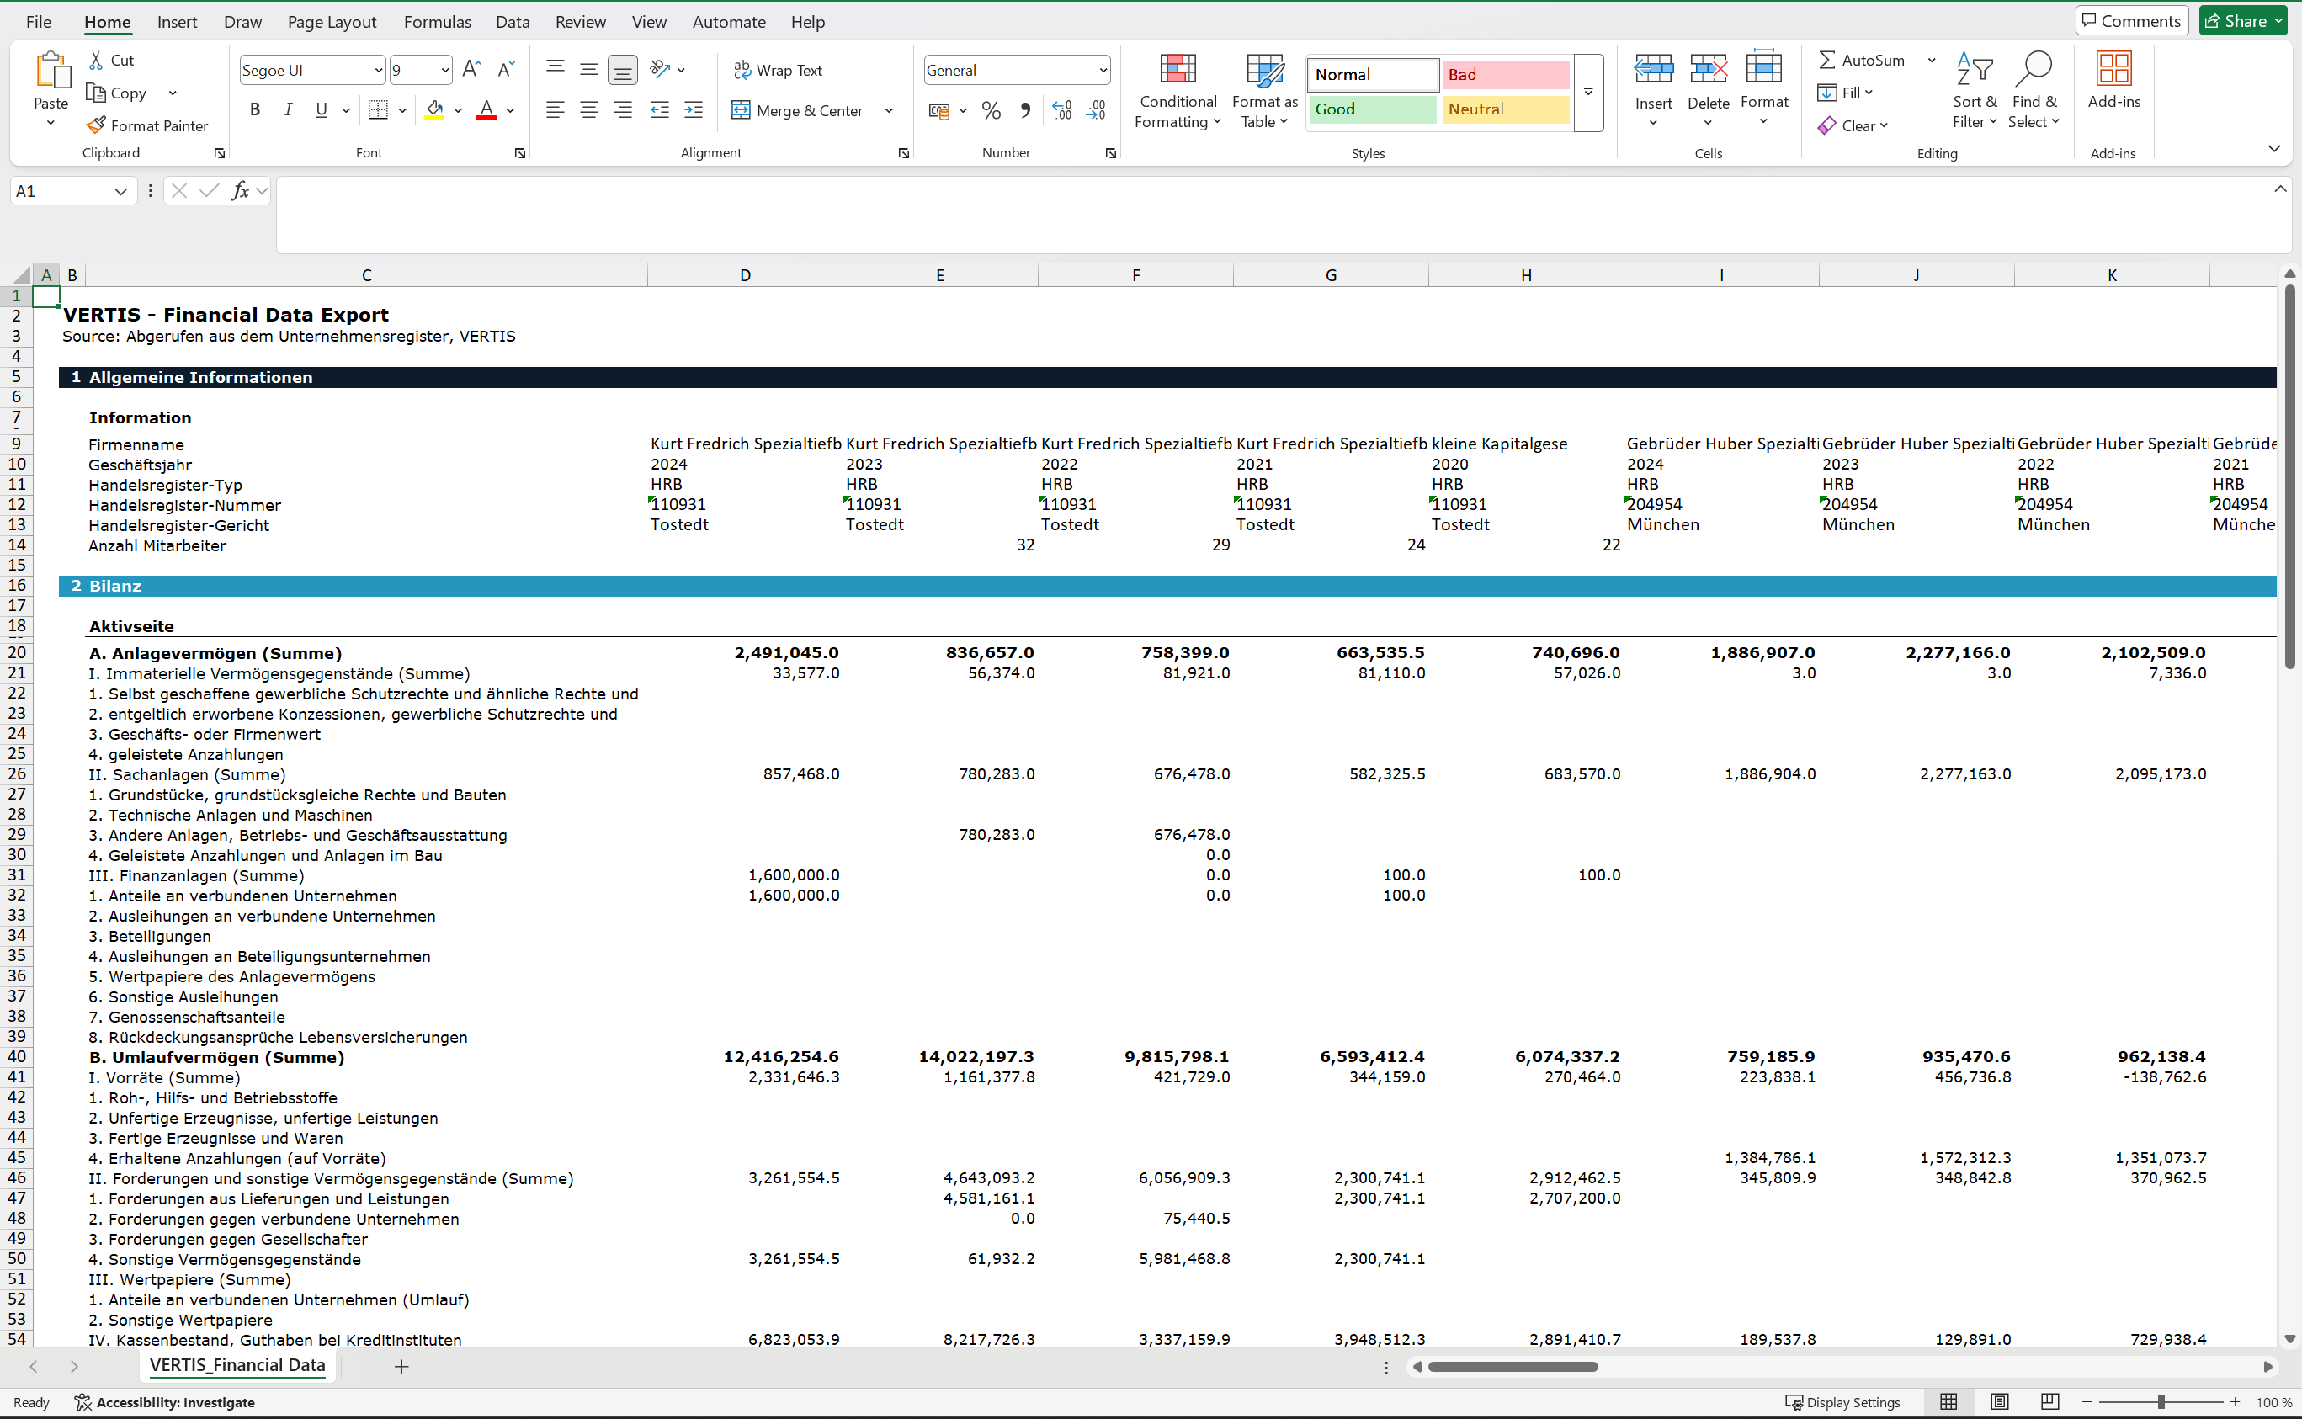The height and width of the screenshot is (1419, 2302).
Task: Open the font size dropdown
Action: [444, 71]
